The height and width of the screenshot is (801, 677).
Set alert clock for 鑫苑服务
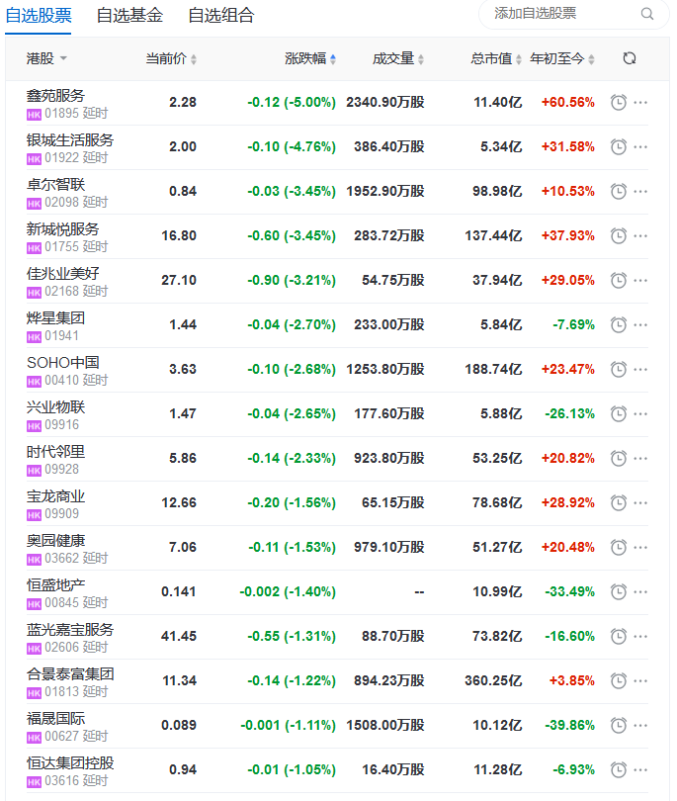(619, 103)
